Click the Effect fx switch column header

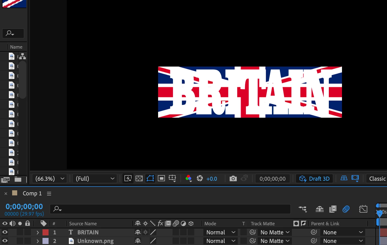[x=160, y=223]
